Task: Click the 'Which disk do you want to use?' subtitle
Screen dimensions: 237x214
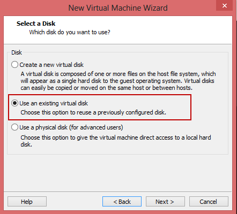Action: [70, 32]
